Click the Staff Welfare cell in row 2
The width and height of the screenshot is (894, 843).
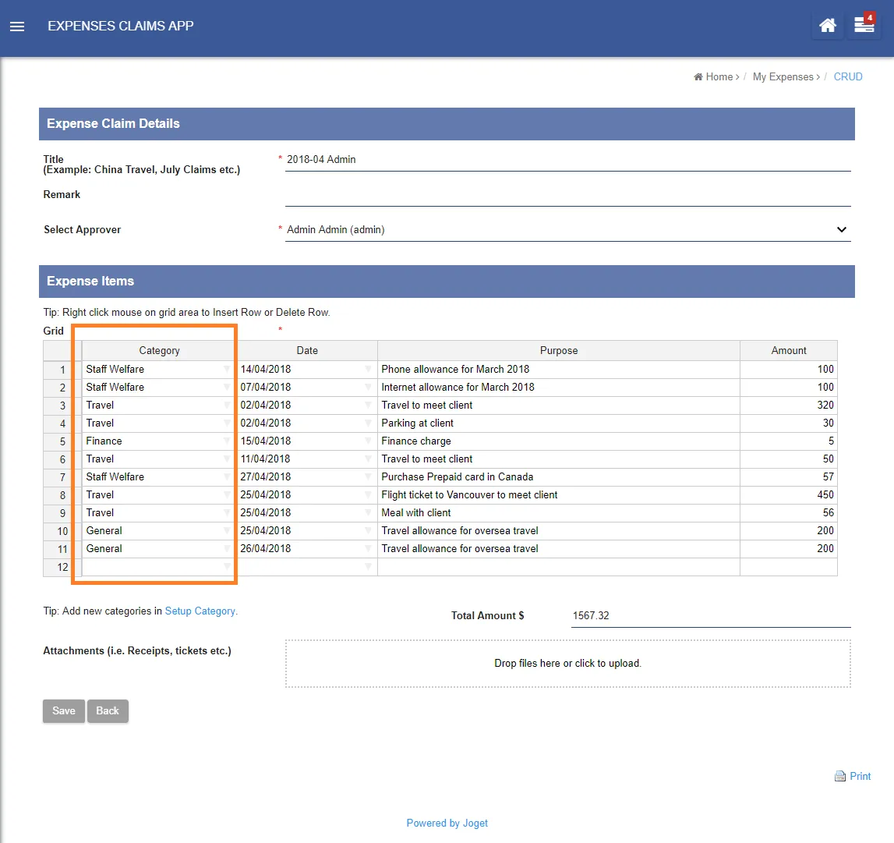coord(159,388)
